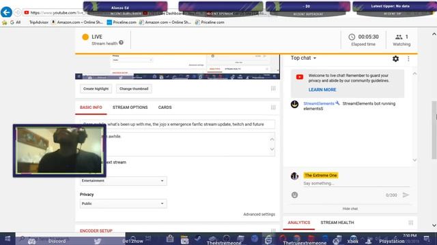The height and width of the screenshot is (245, 437).
Task: Click the wrench moderator badge next to StreamElements
Action: pos(337,103)
